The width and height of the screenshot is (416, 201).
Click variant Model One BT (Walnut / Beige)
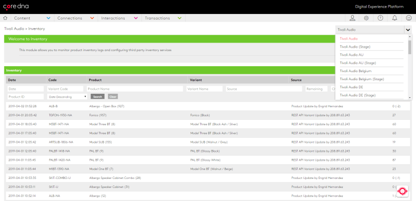(211, 169)
